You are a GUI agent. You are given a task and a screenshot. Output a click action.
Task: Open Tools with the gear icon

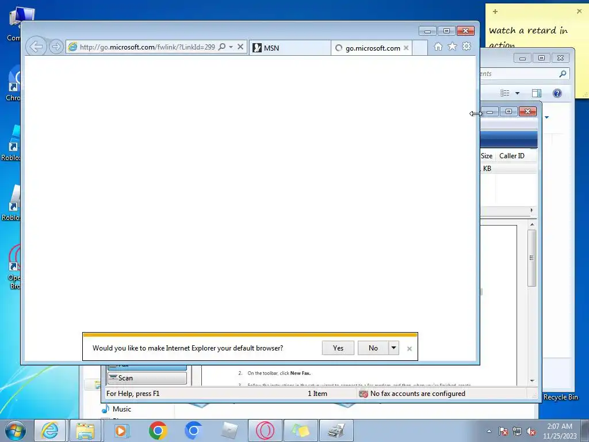coord(466,47)
